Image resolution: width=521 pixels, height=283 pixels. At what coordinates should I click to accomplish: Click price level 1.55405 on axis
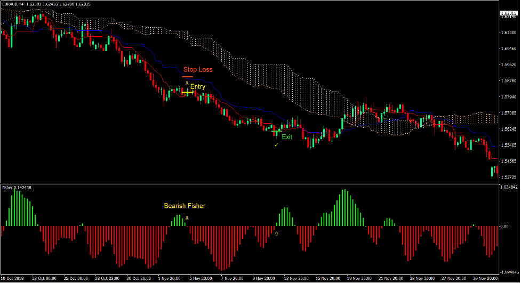[509, 145]
